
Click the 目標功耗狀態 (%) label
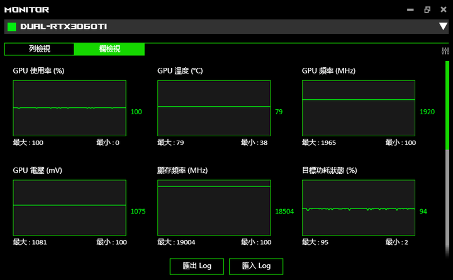[x=329, y=170]
